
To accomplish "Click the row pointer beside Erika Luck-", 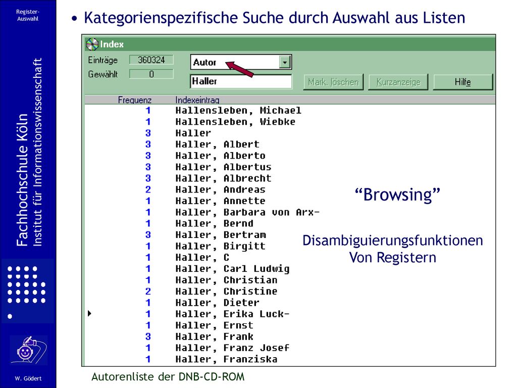I will click(x=89, y=313).
